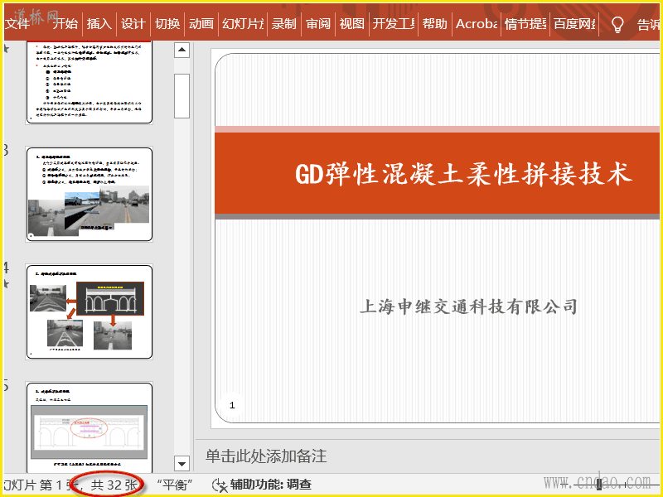Select slide 5 thumbnail with bridge elevation drawing
663x497 pixels.
point(89,427)
